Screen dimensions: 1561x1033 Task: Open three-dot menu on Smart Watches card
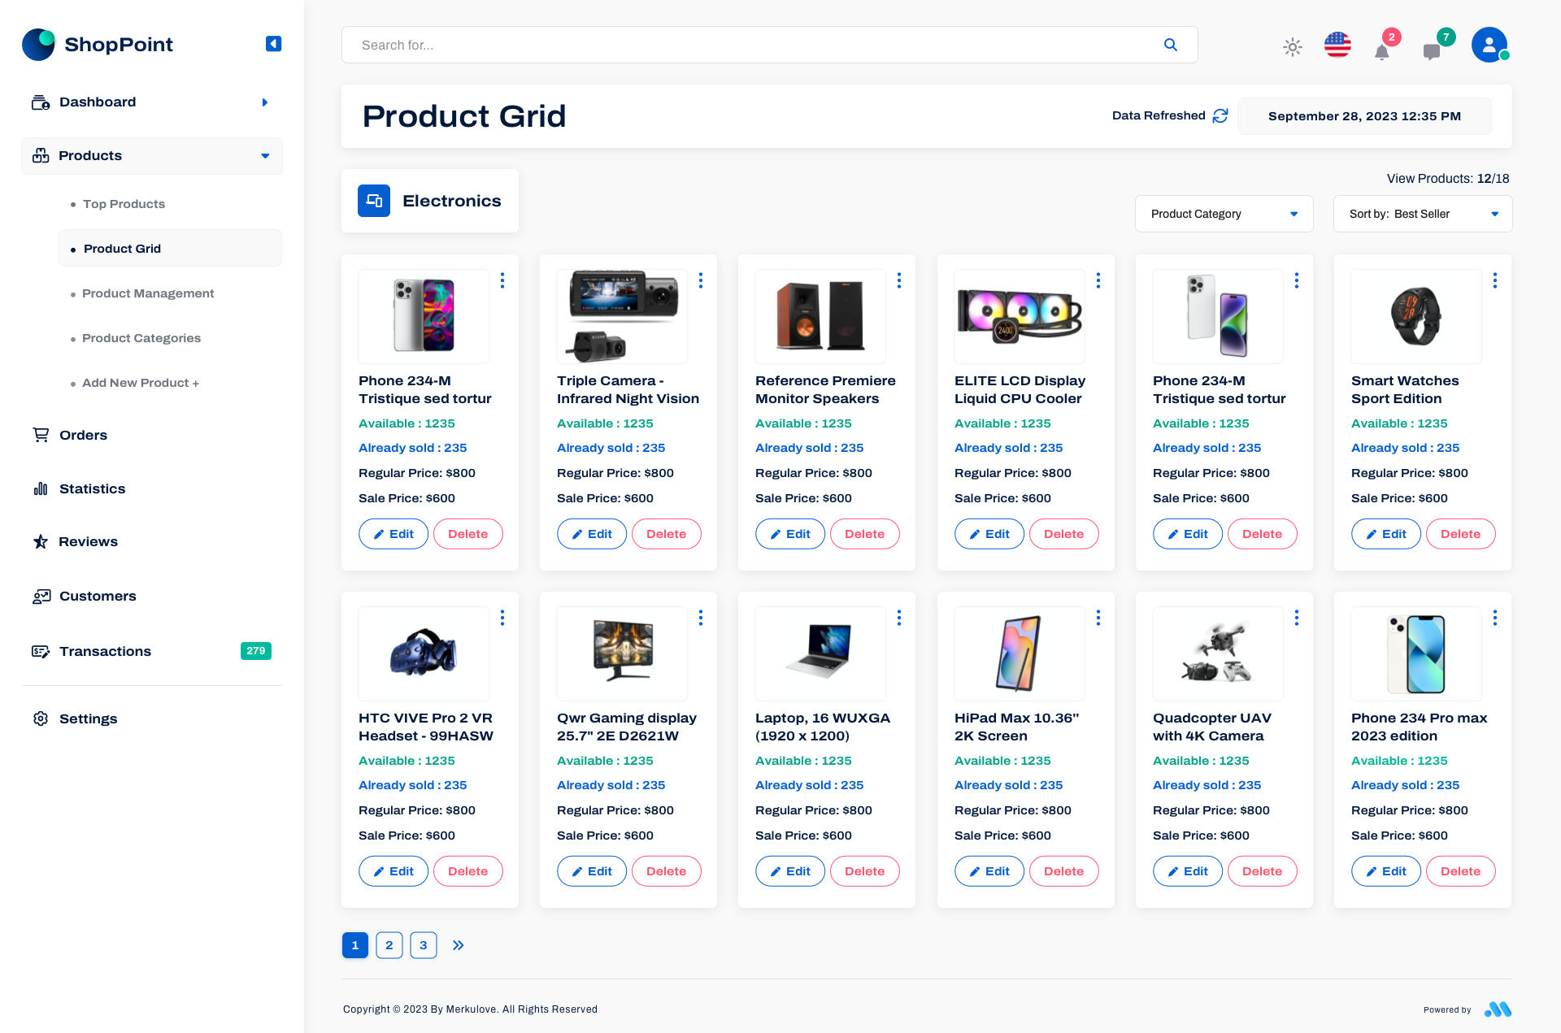(x=1495, y=280)
